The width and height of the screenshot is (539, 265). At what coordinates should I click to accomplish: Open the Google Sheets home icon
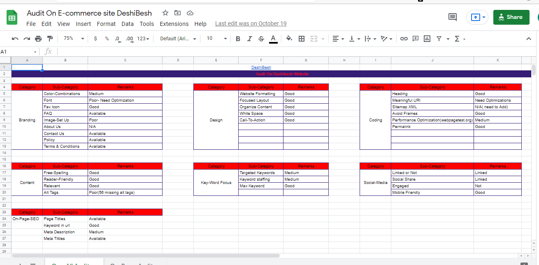pyautogui.click(x=12, y=18)
